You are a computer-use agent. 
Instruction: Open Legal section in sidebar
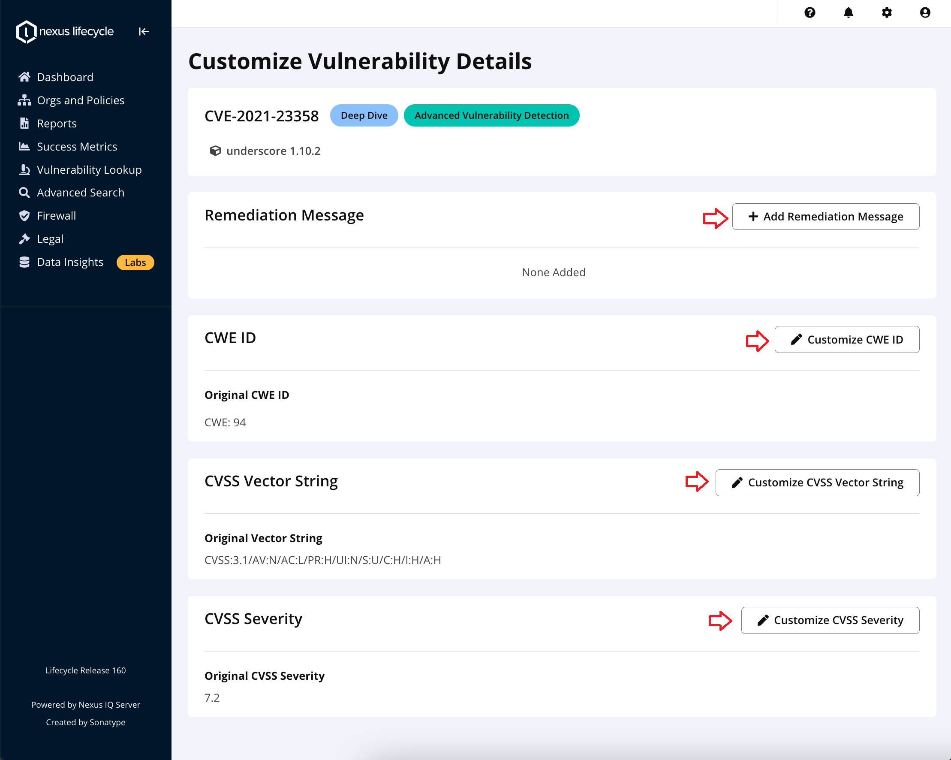pyautogui.click(x=50, y=239)
